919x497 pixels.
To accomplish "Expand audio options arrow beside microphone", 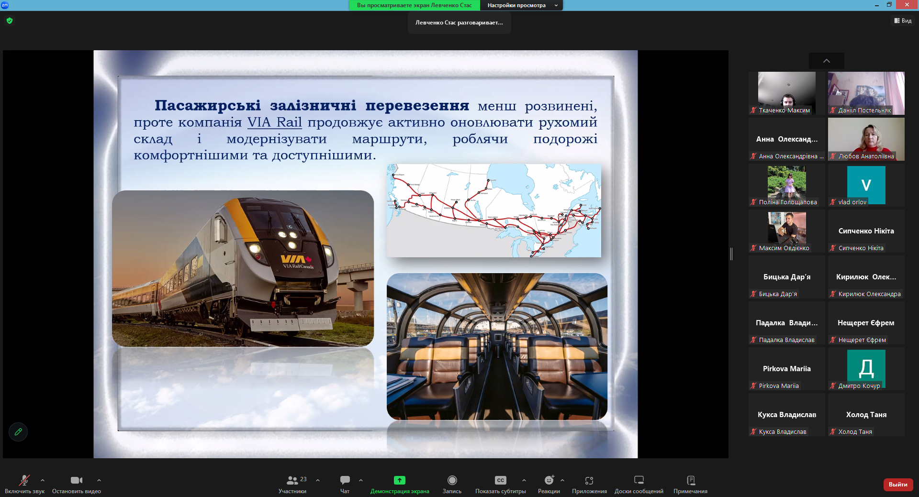I will point(43,480).
